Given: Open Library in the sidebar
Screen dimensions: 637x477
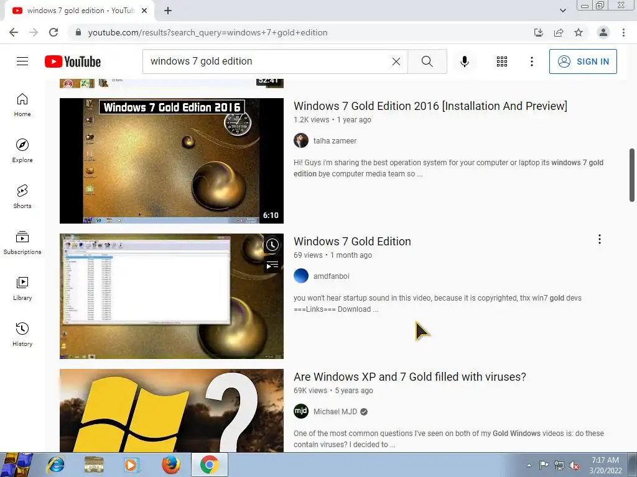Looking at the screenshot, I should click(x=22, y=288).
